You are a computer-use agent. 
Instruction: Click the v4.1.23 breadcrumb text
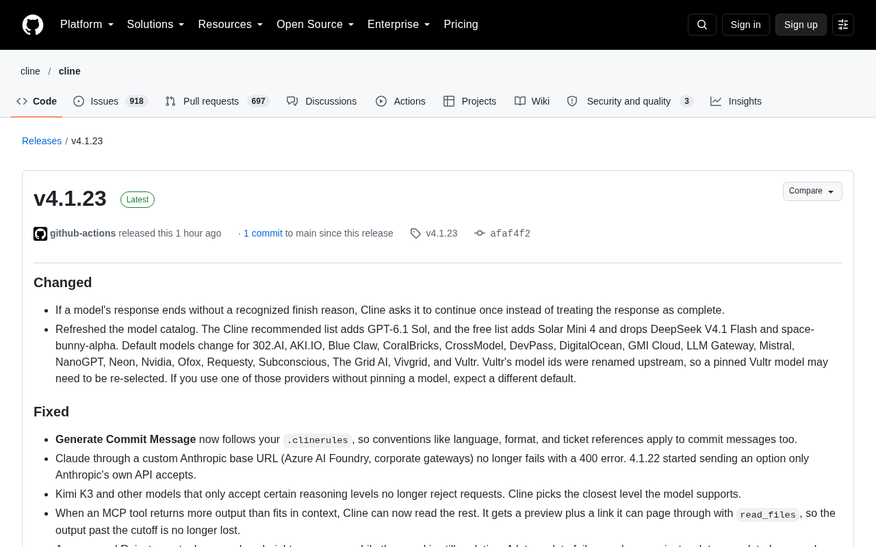87,141
